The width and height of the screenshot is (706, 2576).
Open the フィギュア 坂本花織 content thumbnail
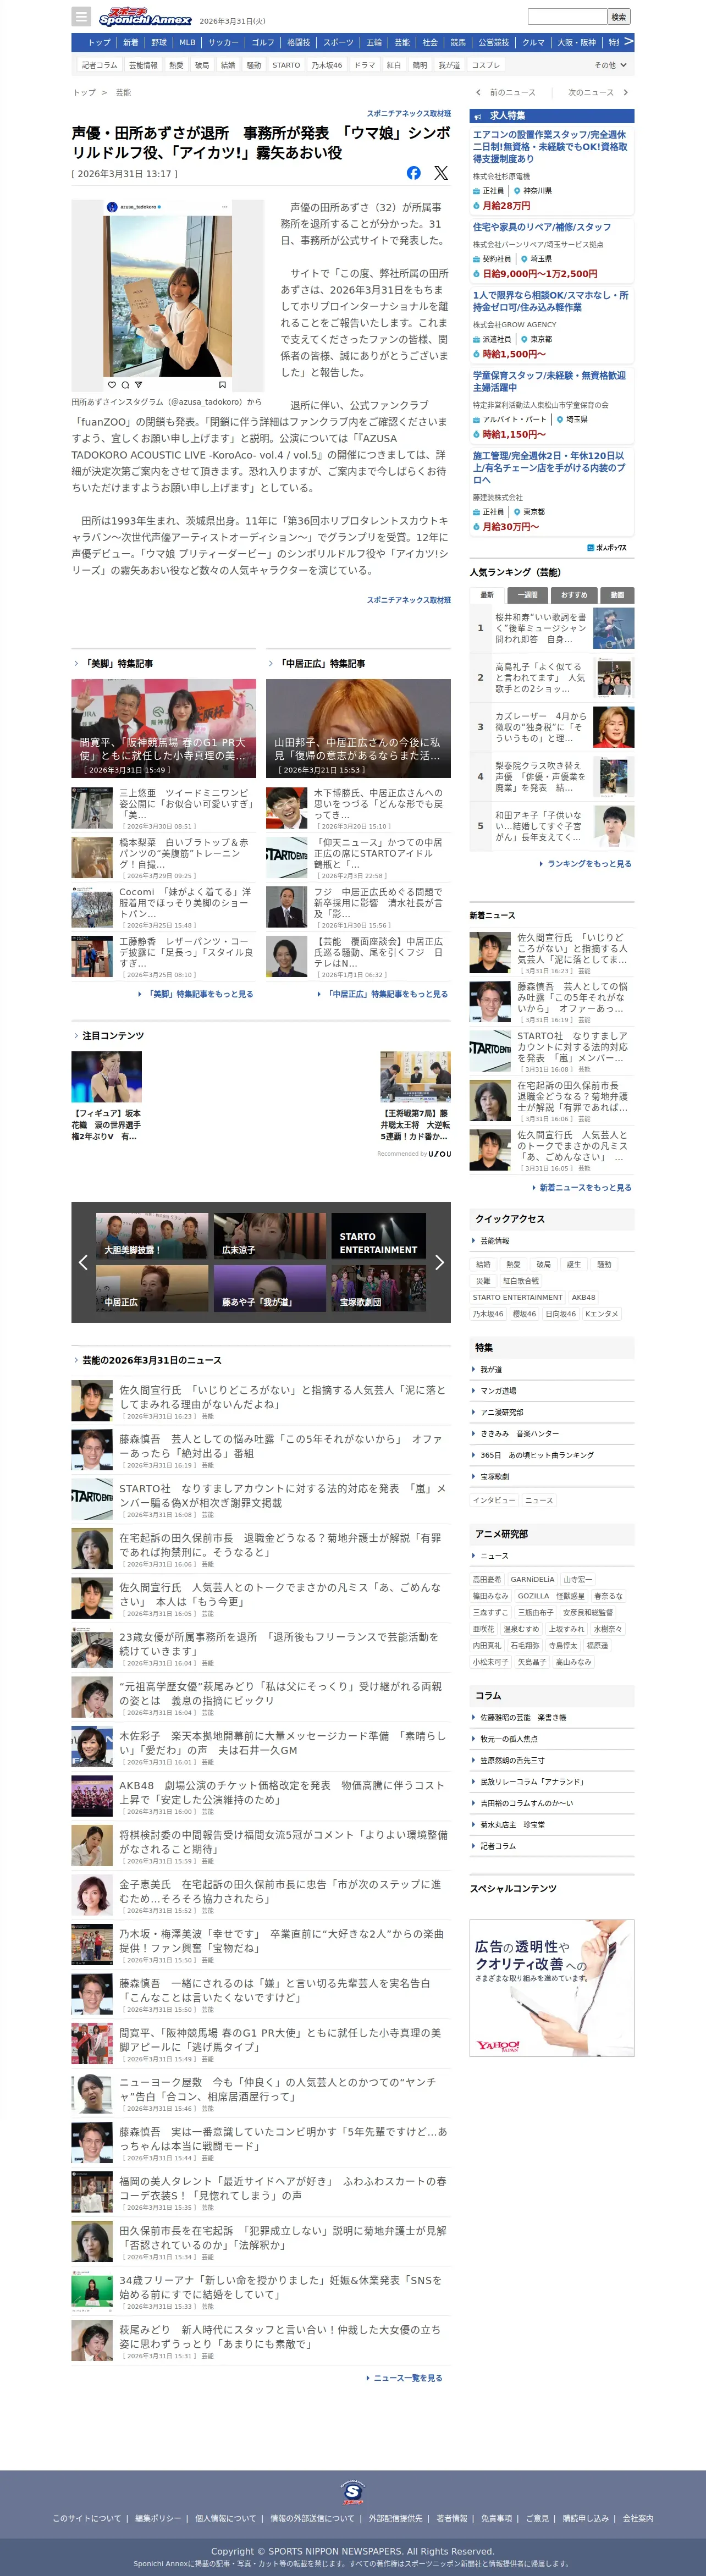coord(107,1076)
